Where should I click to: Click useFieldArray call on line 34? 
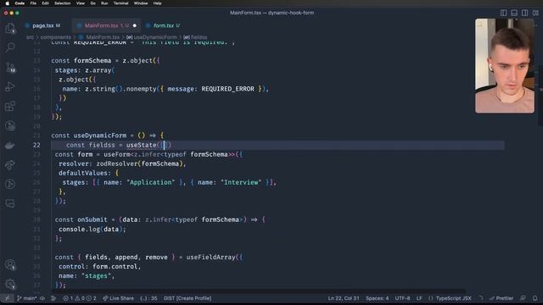210,258
